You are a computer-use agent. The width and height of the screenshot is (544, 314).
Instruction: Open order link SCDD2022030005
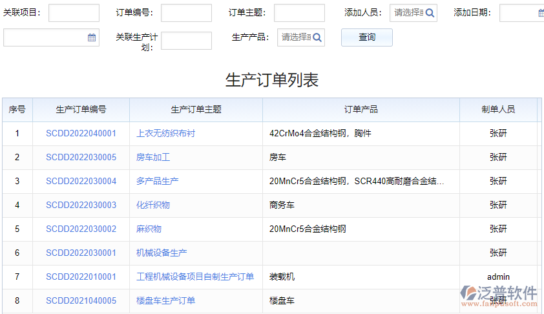click(81, 158)
